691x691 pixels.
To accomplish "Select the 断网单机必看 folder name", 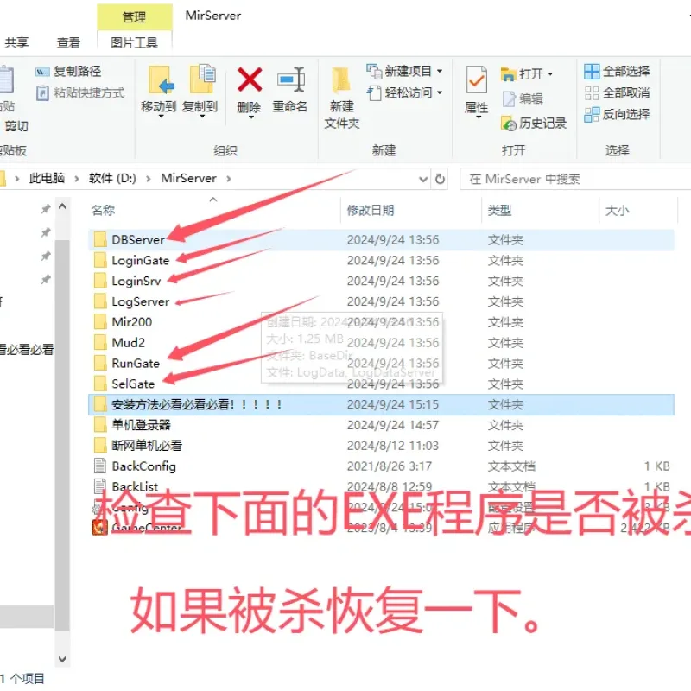I will pos(147,446).
